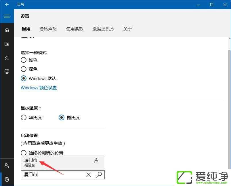The height and width of the screenshot is (186, 231).
Task: Click the back arrow to leave Settings
Action: [7, 5]
